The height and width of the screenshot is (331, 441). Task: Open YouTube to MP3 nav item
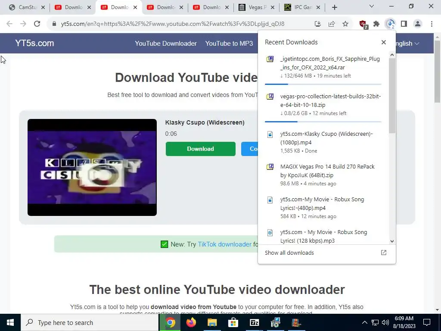tap(229, 44)
